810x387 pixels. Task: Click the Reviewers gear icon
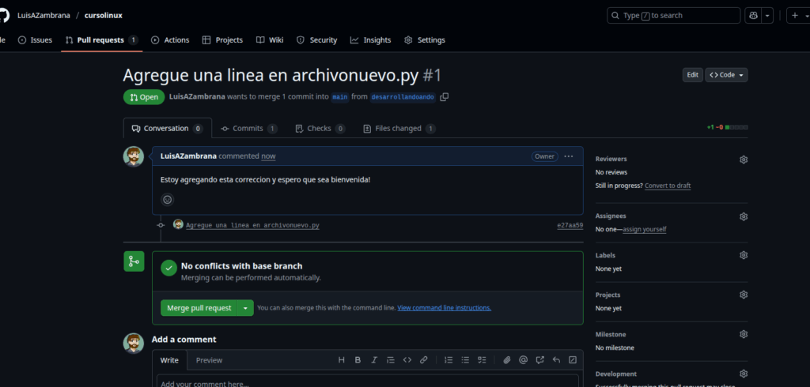point(743,160)
